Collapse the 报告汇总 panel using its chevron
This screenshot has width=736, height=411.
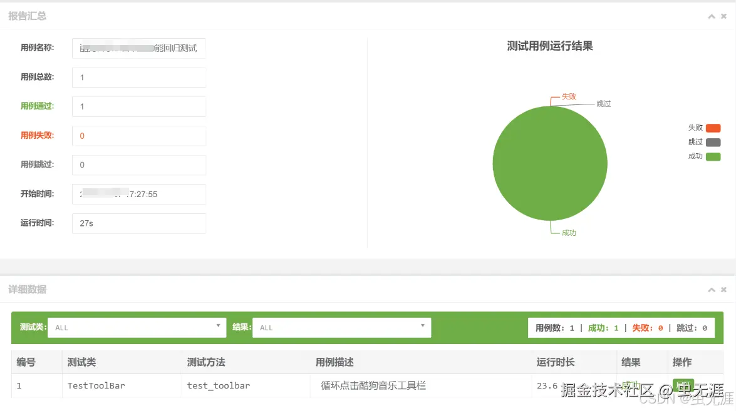coord(712,16)
